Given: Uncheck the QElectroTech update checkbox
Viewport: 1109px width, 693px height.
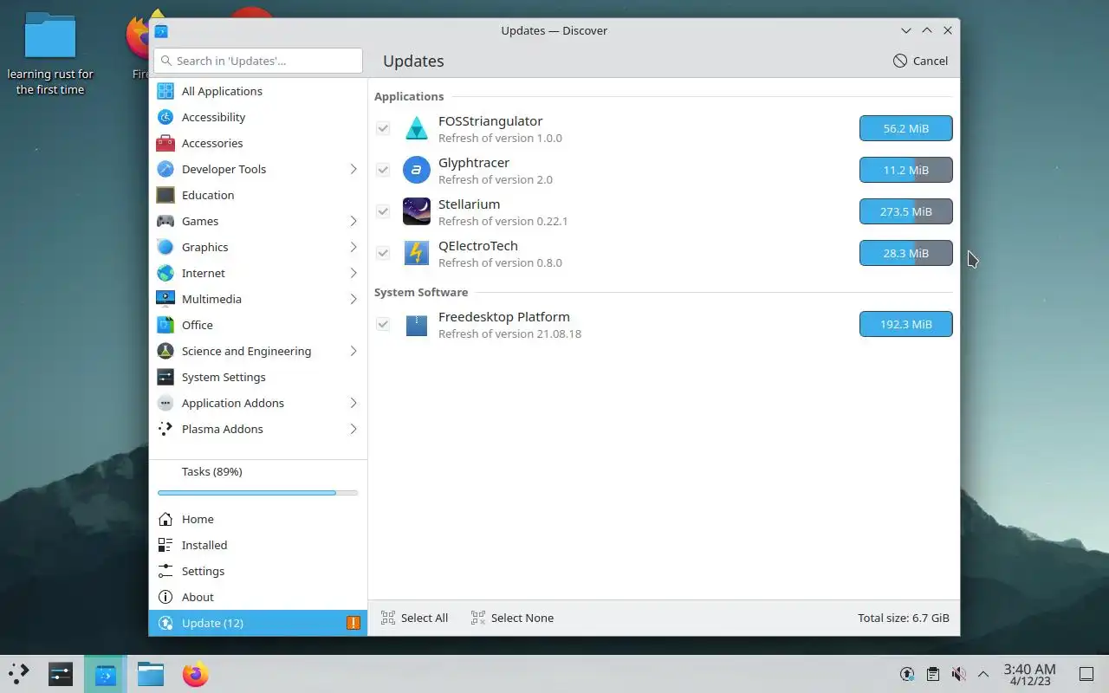Looking at the screenshot, I should pos(383,253).
